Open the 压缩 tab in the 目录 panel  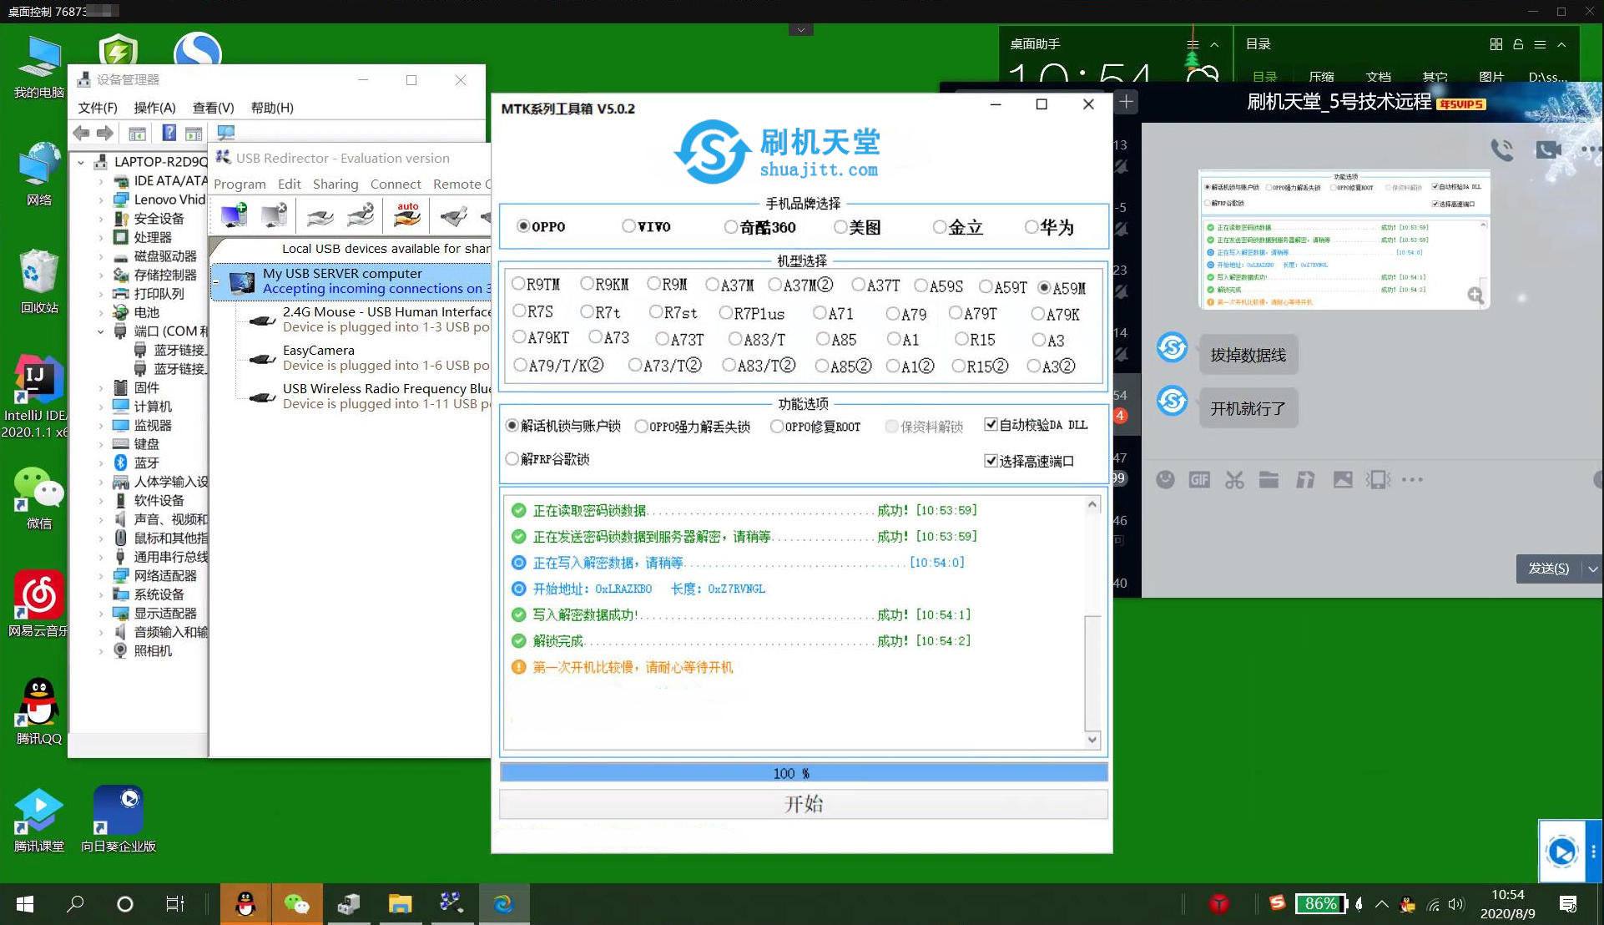1321,77
